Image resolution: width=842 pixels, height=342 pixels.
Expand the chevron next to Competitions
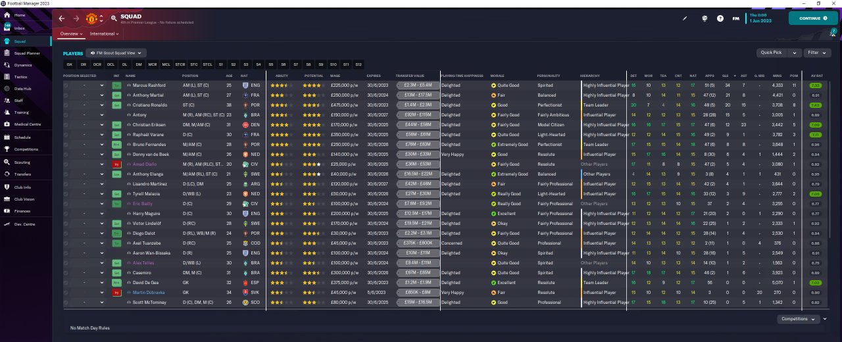coord(825,319)
